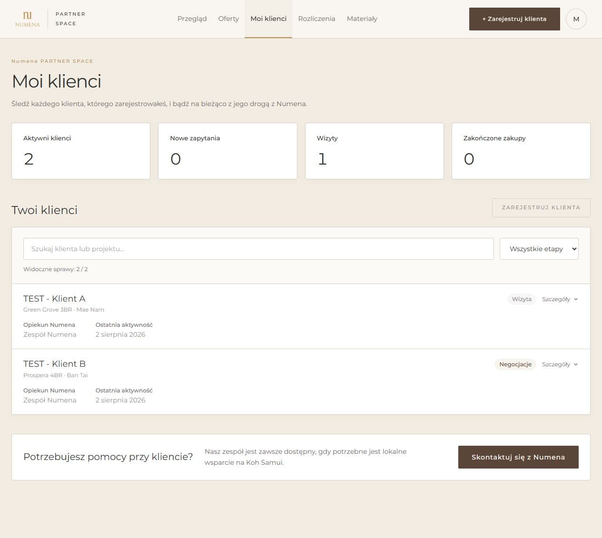Image resolution: width=602 pixels, height=538 pixels.
Task: Open the Przegląd tab
Action: click(192, 19)
